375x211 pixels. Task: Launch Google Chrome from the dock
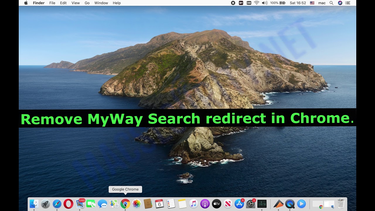pyautogui.click(x=125, y=204)
